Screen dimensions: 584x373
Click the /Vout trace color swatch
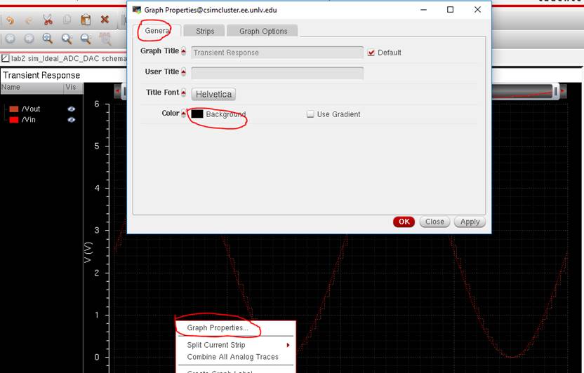[14, 109]
